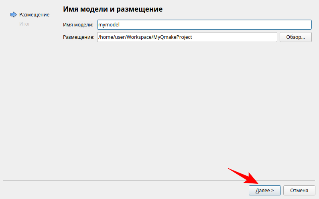Cancel the wizard with Отмена

click(299, 190)
